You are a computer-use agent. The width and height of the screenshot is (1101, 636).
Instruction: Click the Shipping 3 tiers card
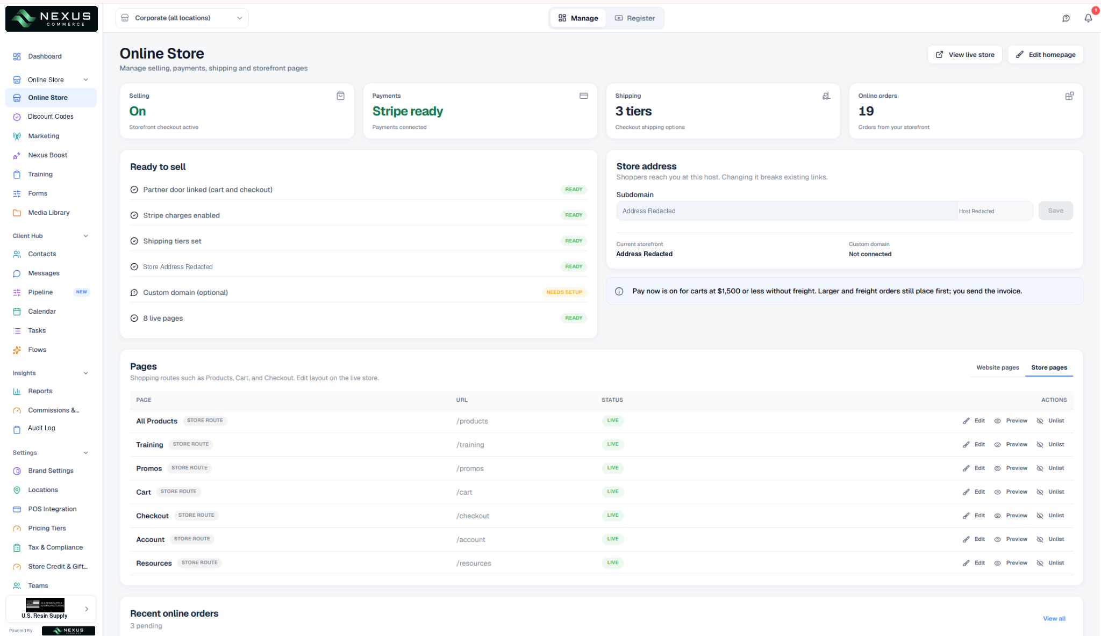click(723, 111)
